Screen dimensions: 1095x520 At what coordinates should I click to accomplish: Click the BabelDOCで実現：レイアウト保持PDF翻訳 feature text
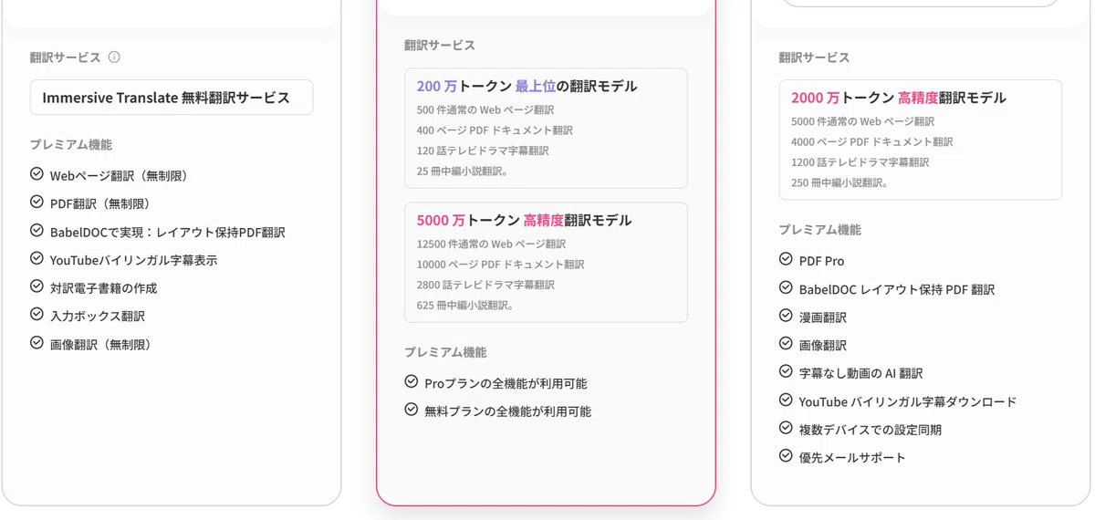coord(168,233)
